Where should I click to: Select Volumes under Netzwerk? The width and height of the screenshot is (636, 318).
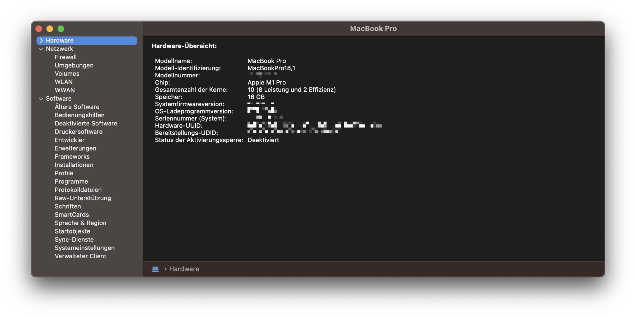coord(67,73)
